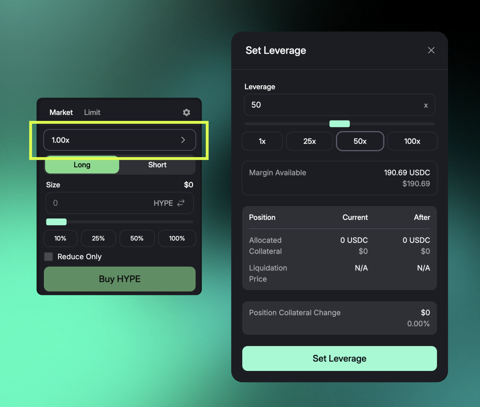This screenshot has height=407, width=480.
Task: Pick the 25x leverage preset
Action: pos(310,141)
